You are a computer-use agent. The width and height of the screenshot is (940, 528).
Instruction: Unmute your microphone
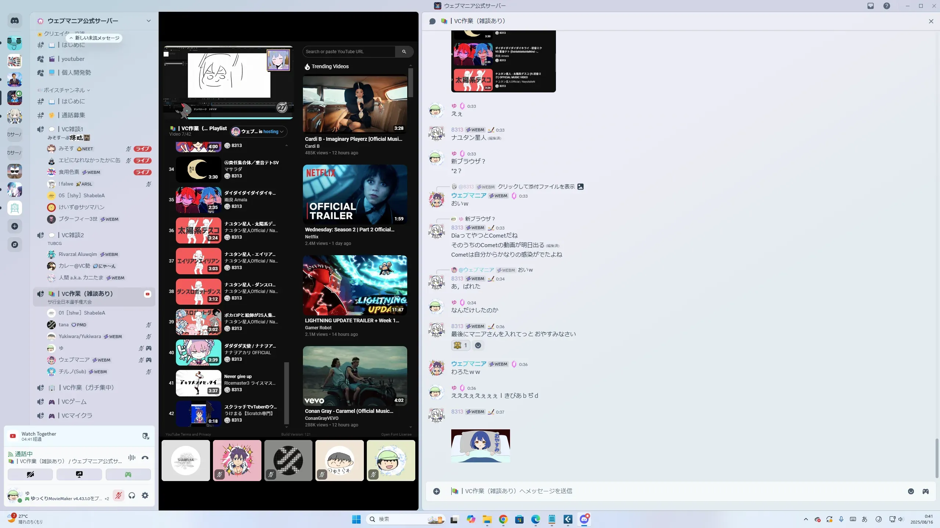coord(118,495)
